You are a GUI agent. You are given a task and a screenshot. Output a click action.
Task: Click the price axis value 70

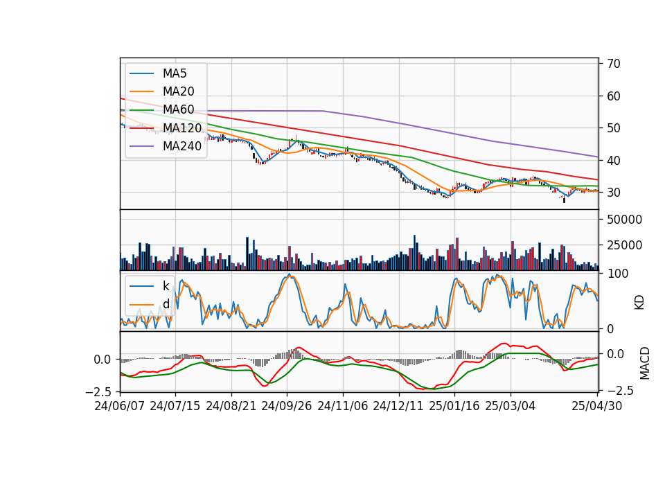(614, 64)
